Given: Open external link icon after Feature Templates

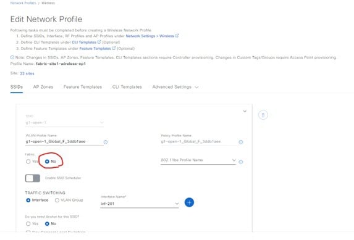Looking at the screenshot, I should coord(114,48).
